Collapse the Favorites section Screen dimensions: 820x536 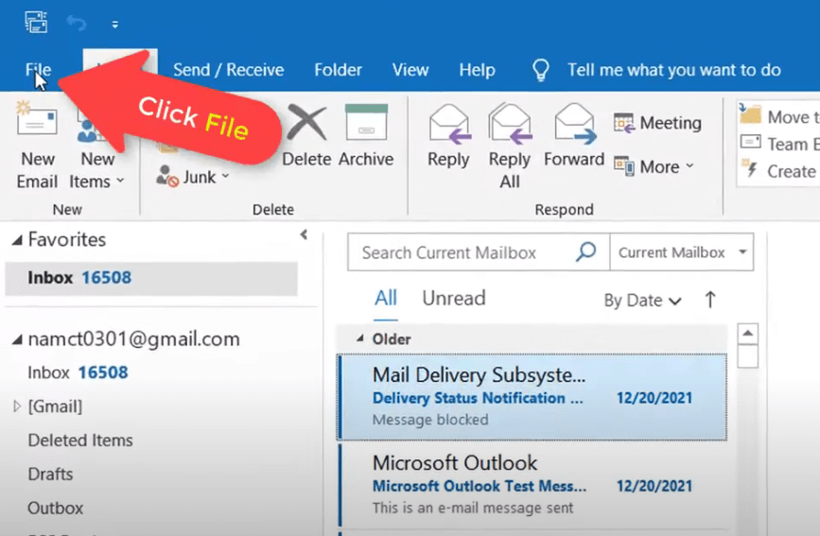(17, 240)
